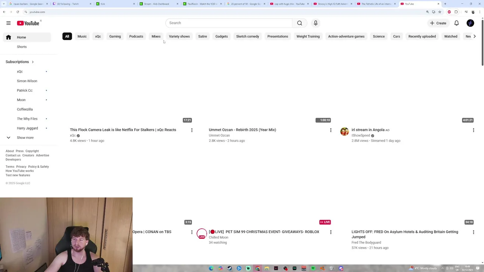This screenshot has height=272, width=484.
Task: Go back with the browser back arrow
Action: (x=4, y=12)
